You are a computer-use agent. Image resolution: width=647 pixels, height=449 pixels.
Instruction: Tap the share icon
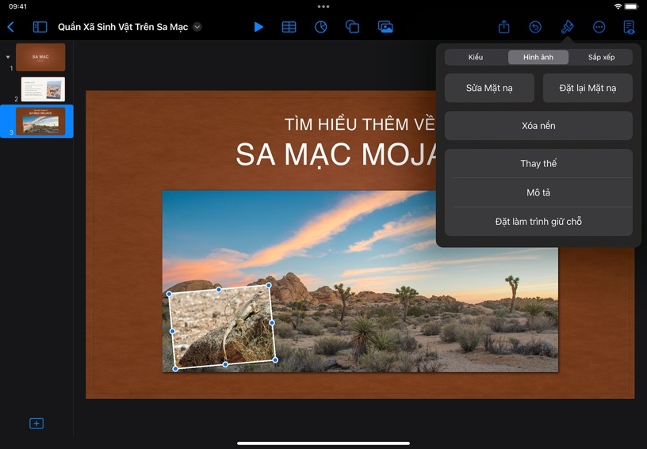coord(503,27)
